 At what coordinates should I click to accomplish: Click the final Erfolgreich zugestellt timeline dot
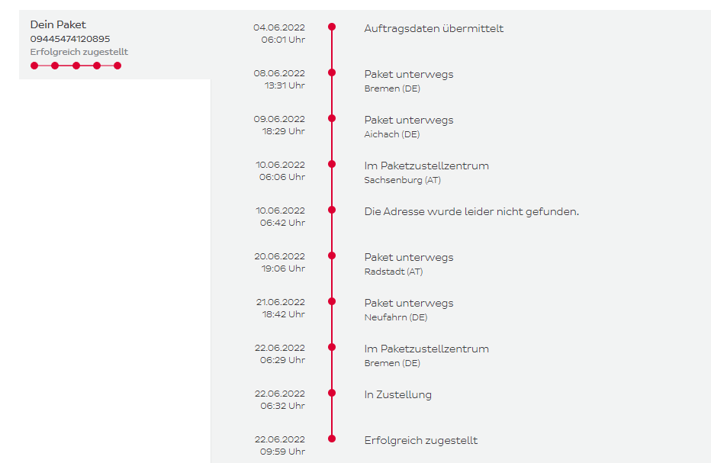(x=332, y=439)
